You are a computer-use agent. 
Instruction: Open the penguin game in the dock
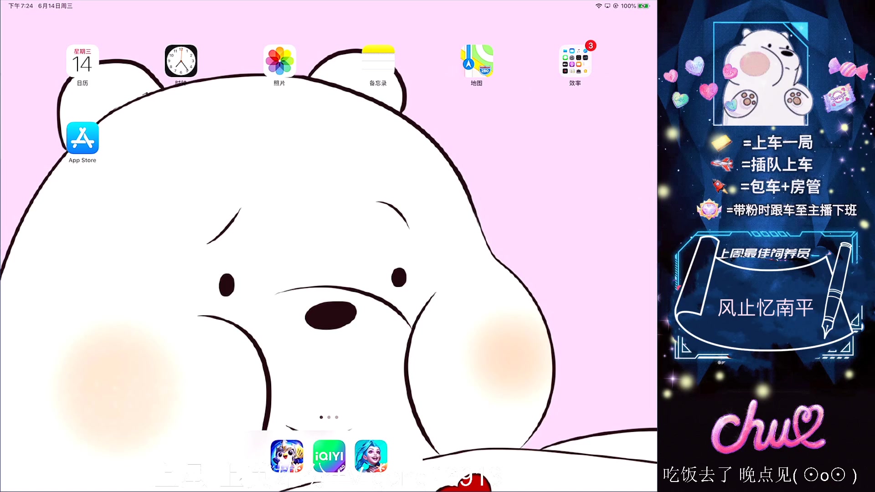[x=287, y=456]
